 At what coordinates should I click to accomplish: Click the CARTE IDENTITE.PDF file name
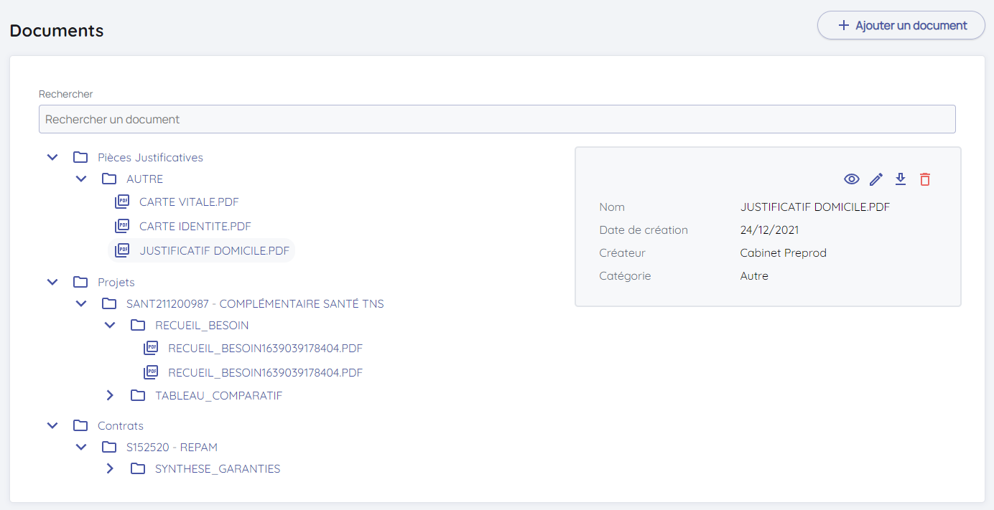195,227
